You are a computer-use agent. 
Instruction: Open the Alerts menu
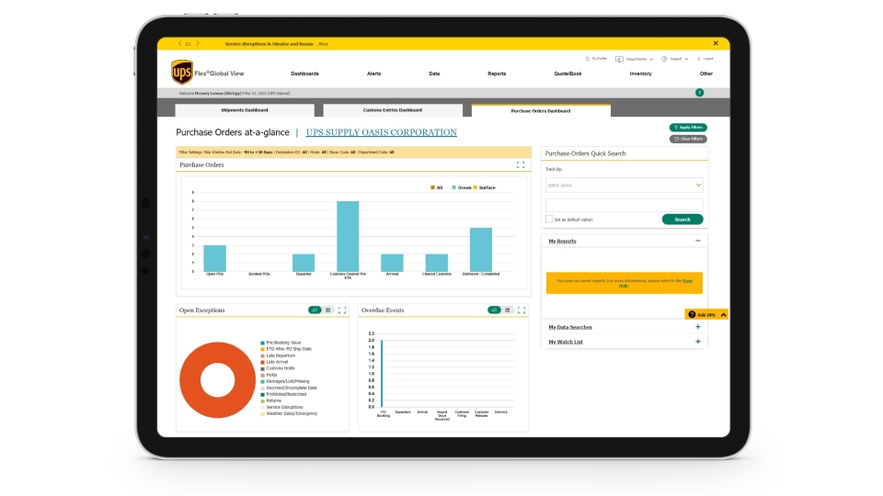(x=374, y=73)
